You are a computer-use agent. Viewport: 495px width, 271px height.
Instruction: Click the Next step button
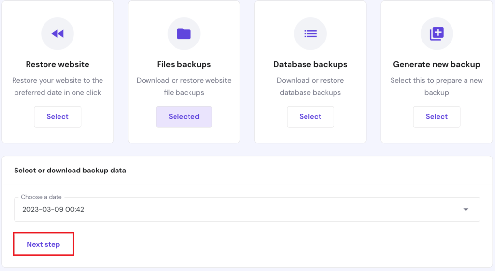(x=44, y=244)
